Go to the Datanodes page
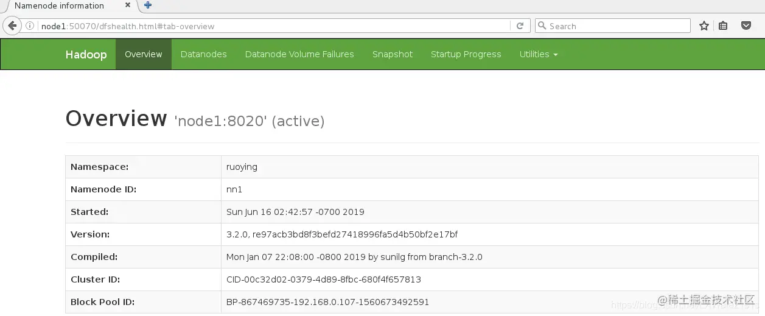 204,54
